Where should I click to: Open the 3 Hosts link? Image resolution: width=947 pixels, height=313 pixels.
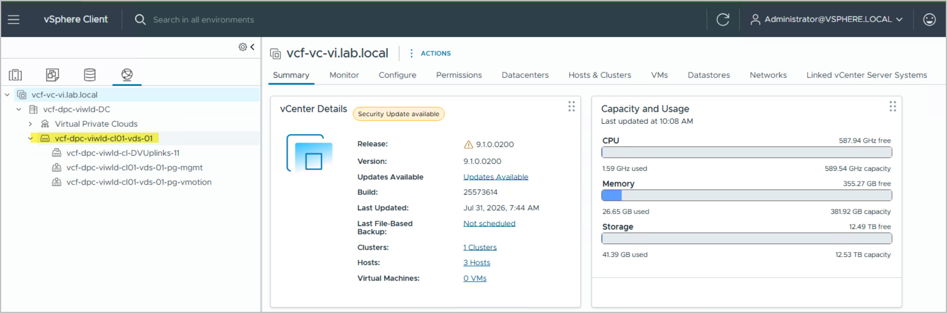tap(477, 263)
